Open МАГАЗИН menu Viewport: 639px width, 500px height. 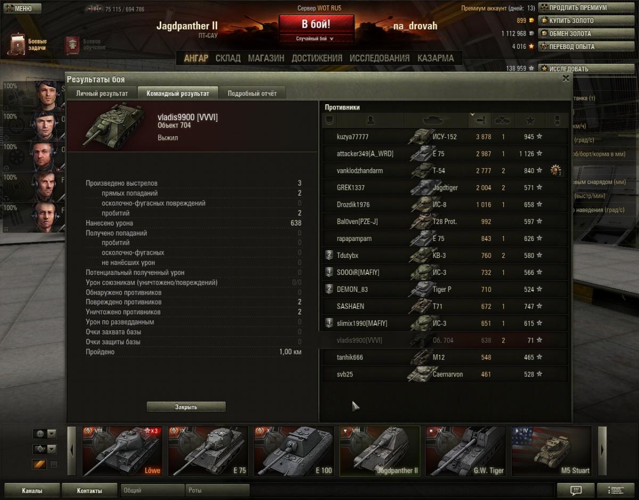(266, 58)
